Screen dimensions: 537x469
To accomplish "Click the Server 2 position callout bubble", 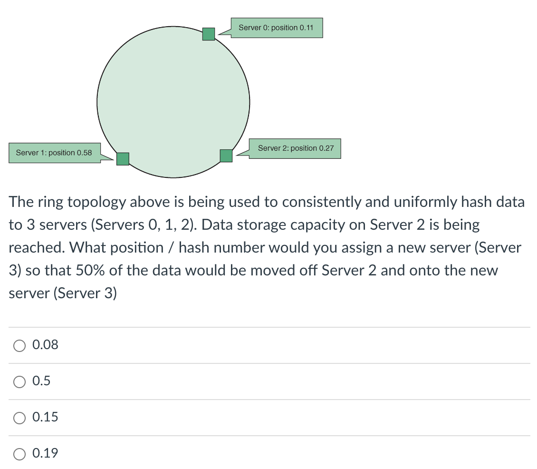I will tap(295, 148).
